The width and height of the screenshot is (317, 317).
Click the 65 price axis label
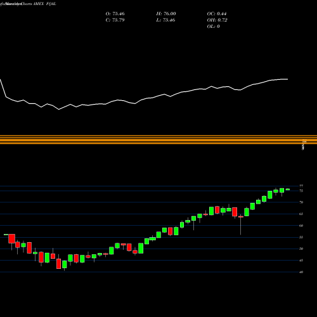click(x=301, y=214)
